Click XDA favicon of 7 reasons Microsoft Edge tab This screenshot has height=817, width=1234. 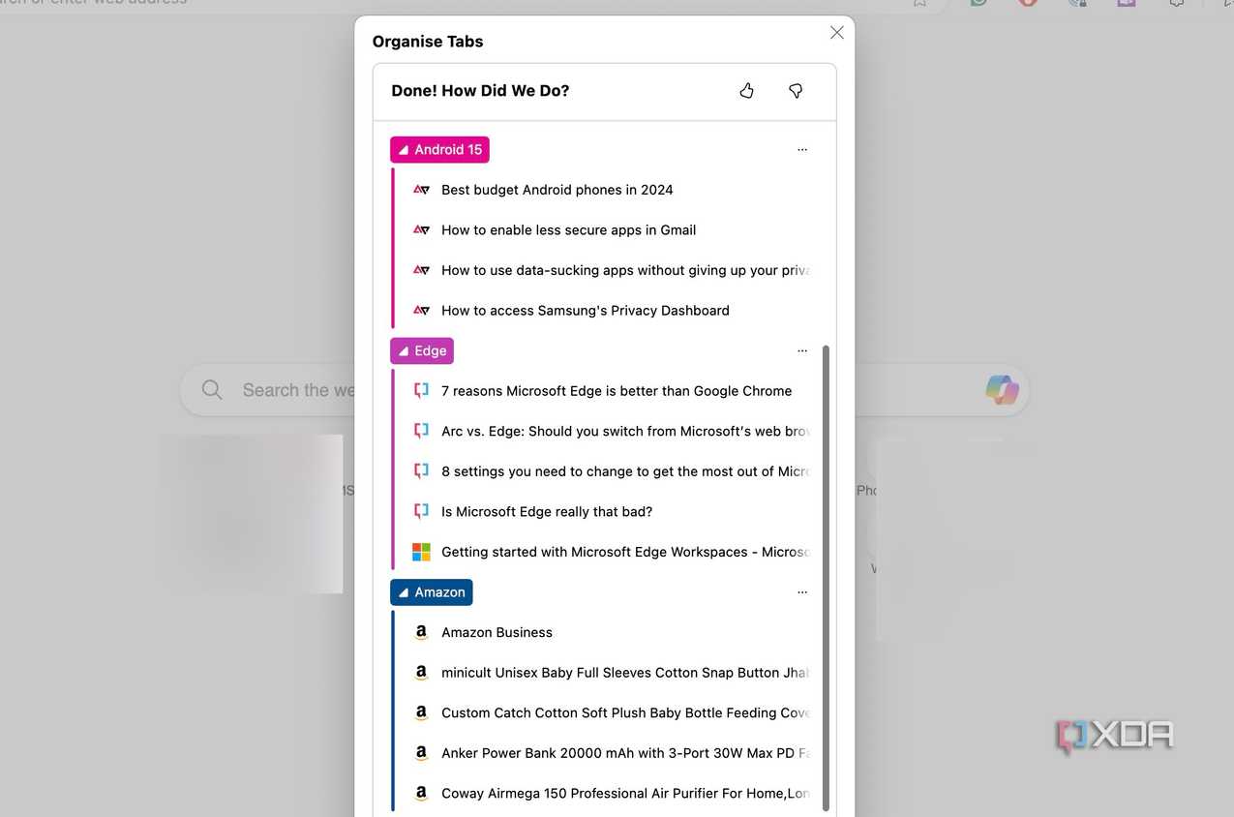click(x=421, y=391)
